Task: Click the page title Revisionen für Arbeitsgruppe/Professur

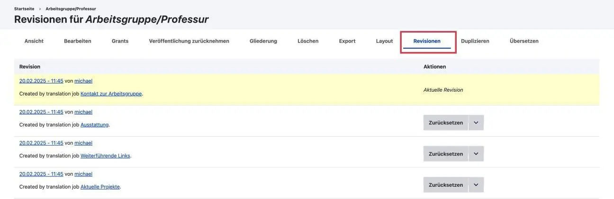Action: (111, 19)
